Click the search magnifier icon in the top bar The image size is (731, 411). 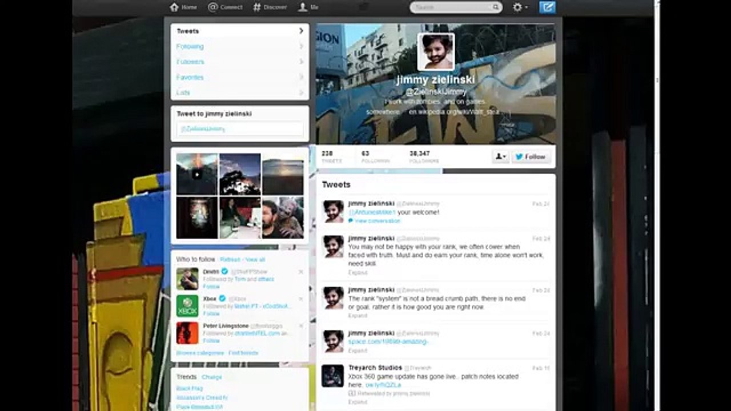click(x=496, y=7)
